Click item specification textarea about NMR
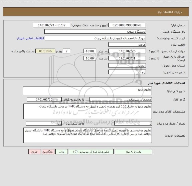Image resolution: width=192 pixels, height=186 pixels. pyautogui.click(x=88, y=112)
